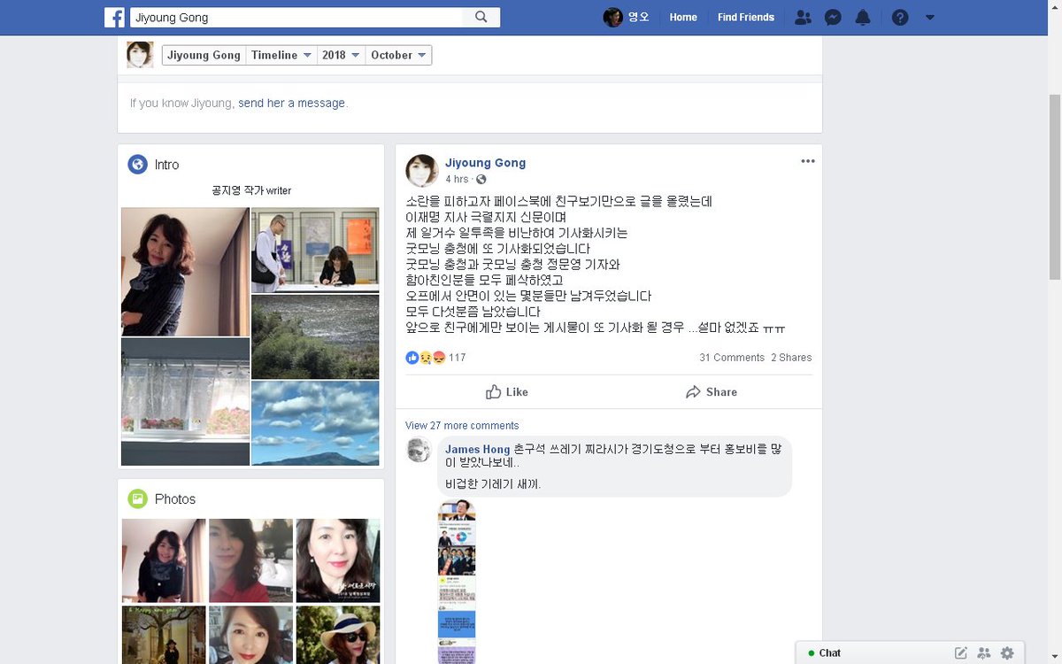Open the Friend Requests icon
Viewport: 1062px width, 664px height.
click(x=803, y=17)
